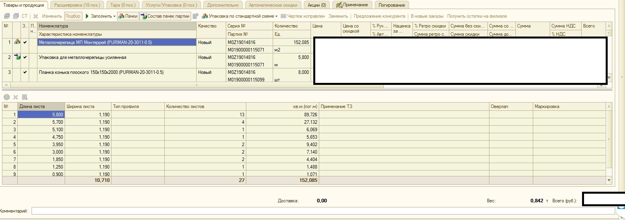This screenshot has width=625, height=220.
Task: Toggle checkmark for Металлочерепица МП Монтеррей row
Action: coord(25,42)
